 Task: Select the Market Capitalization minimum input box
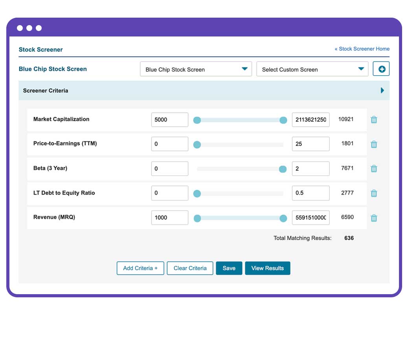coord(169,120)
